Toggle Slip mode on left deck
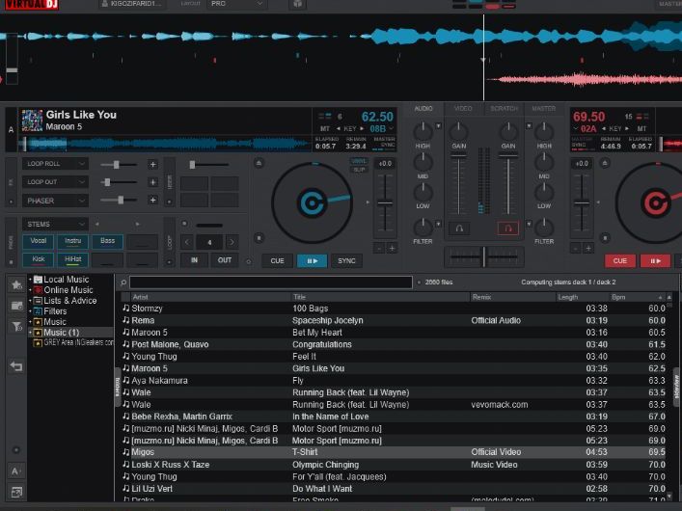Image resolution: width=682 pixels, height=511 pixels. pyautogui.click(x=359, y=170)
